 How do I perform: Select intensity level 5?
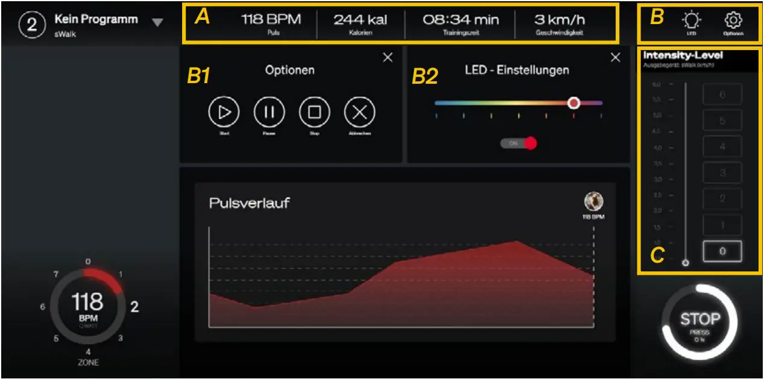point(722,121)
